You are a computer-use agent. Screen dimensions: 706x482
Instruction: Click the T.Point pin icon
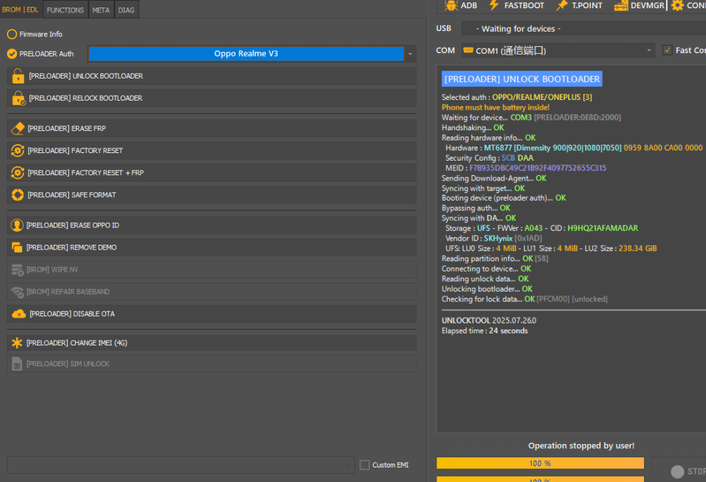pos(562,6)
